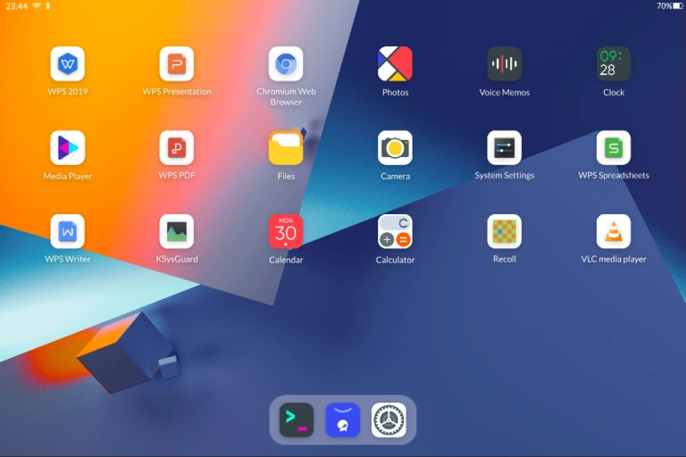Tap the 70% battery percentage text
The height and width of the screenshot is (457, 686).
[665, 5]
